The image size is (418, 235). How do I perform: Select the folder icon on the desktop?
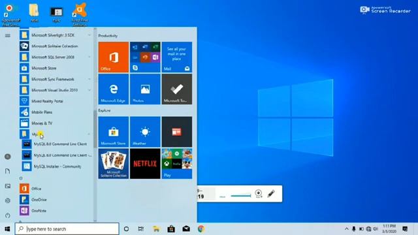tap(34, 13)
